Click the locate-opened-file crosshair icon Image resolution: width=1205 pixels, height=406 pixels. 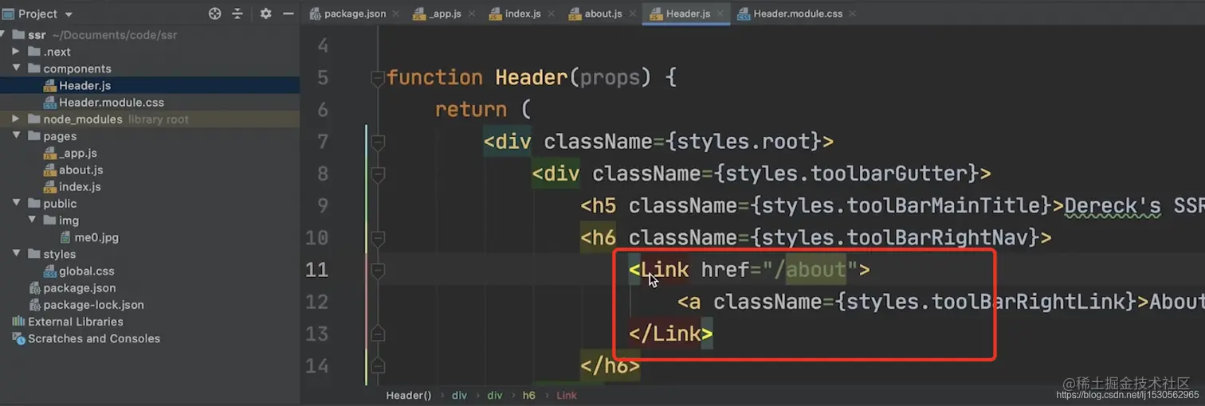(214, 14)
